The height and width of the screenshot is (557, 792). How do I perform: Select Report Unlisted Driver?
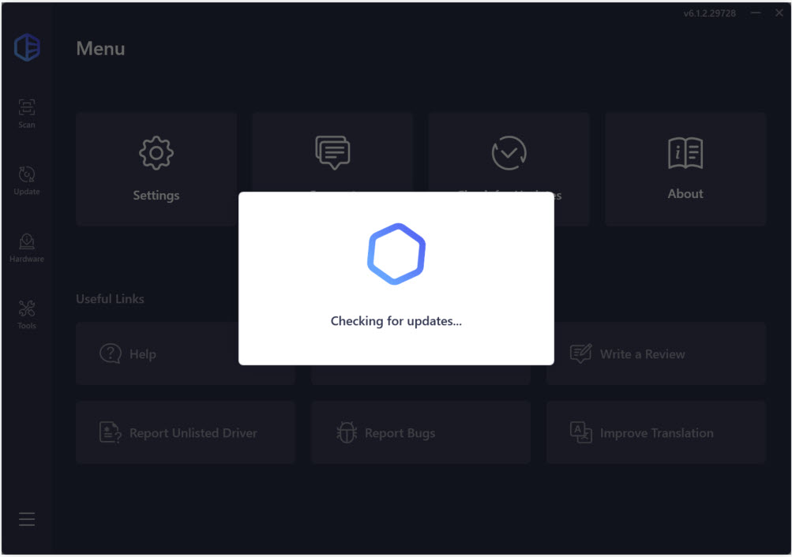pos(185,432)
